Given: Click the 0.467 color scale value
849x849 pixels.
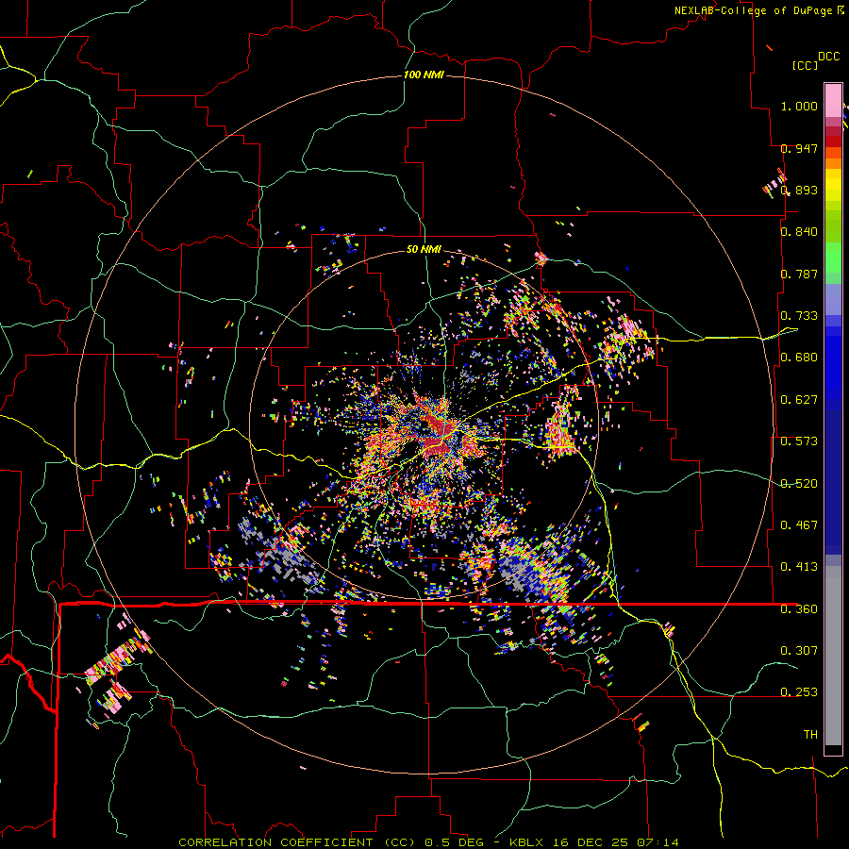Looking at the screenshot, I should [x=799, y=525].
